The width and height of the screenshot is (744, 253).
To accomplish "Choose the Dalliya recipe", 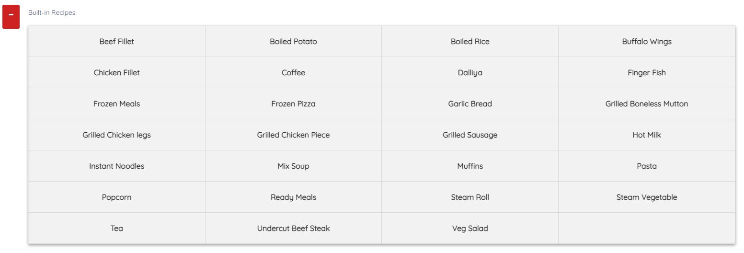I will coord(470,73).
